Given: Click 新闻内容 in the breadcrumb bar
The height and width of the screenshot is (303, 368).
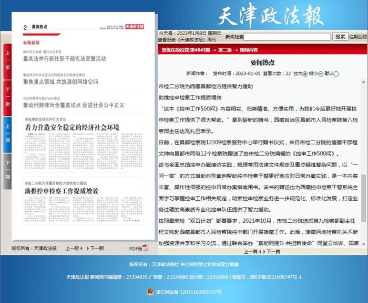Looking at the screenshot, I should [249, 50].
